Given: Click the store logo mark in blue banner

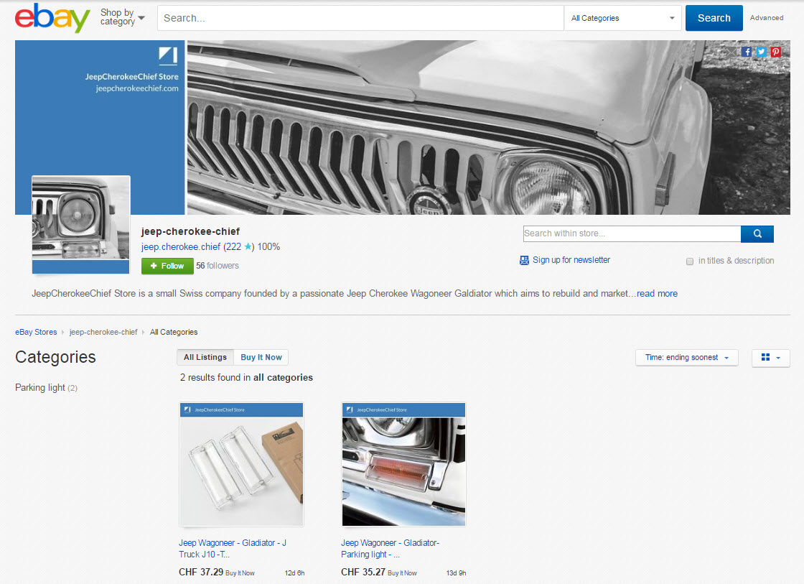Looking at the screenshot, I should pos(168,55).
